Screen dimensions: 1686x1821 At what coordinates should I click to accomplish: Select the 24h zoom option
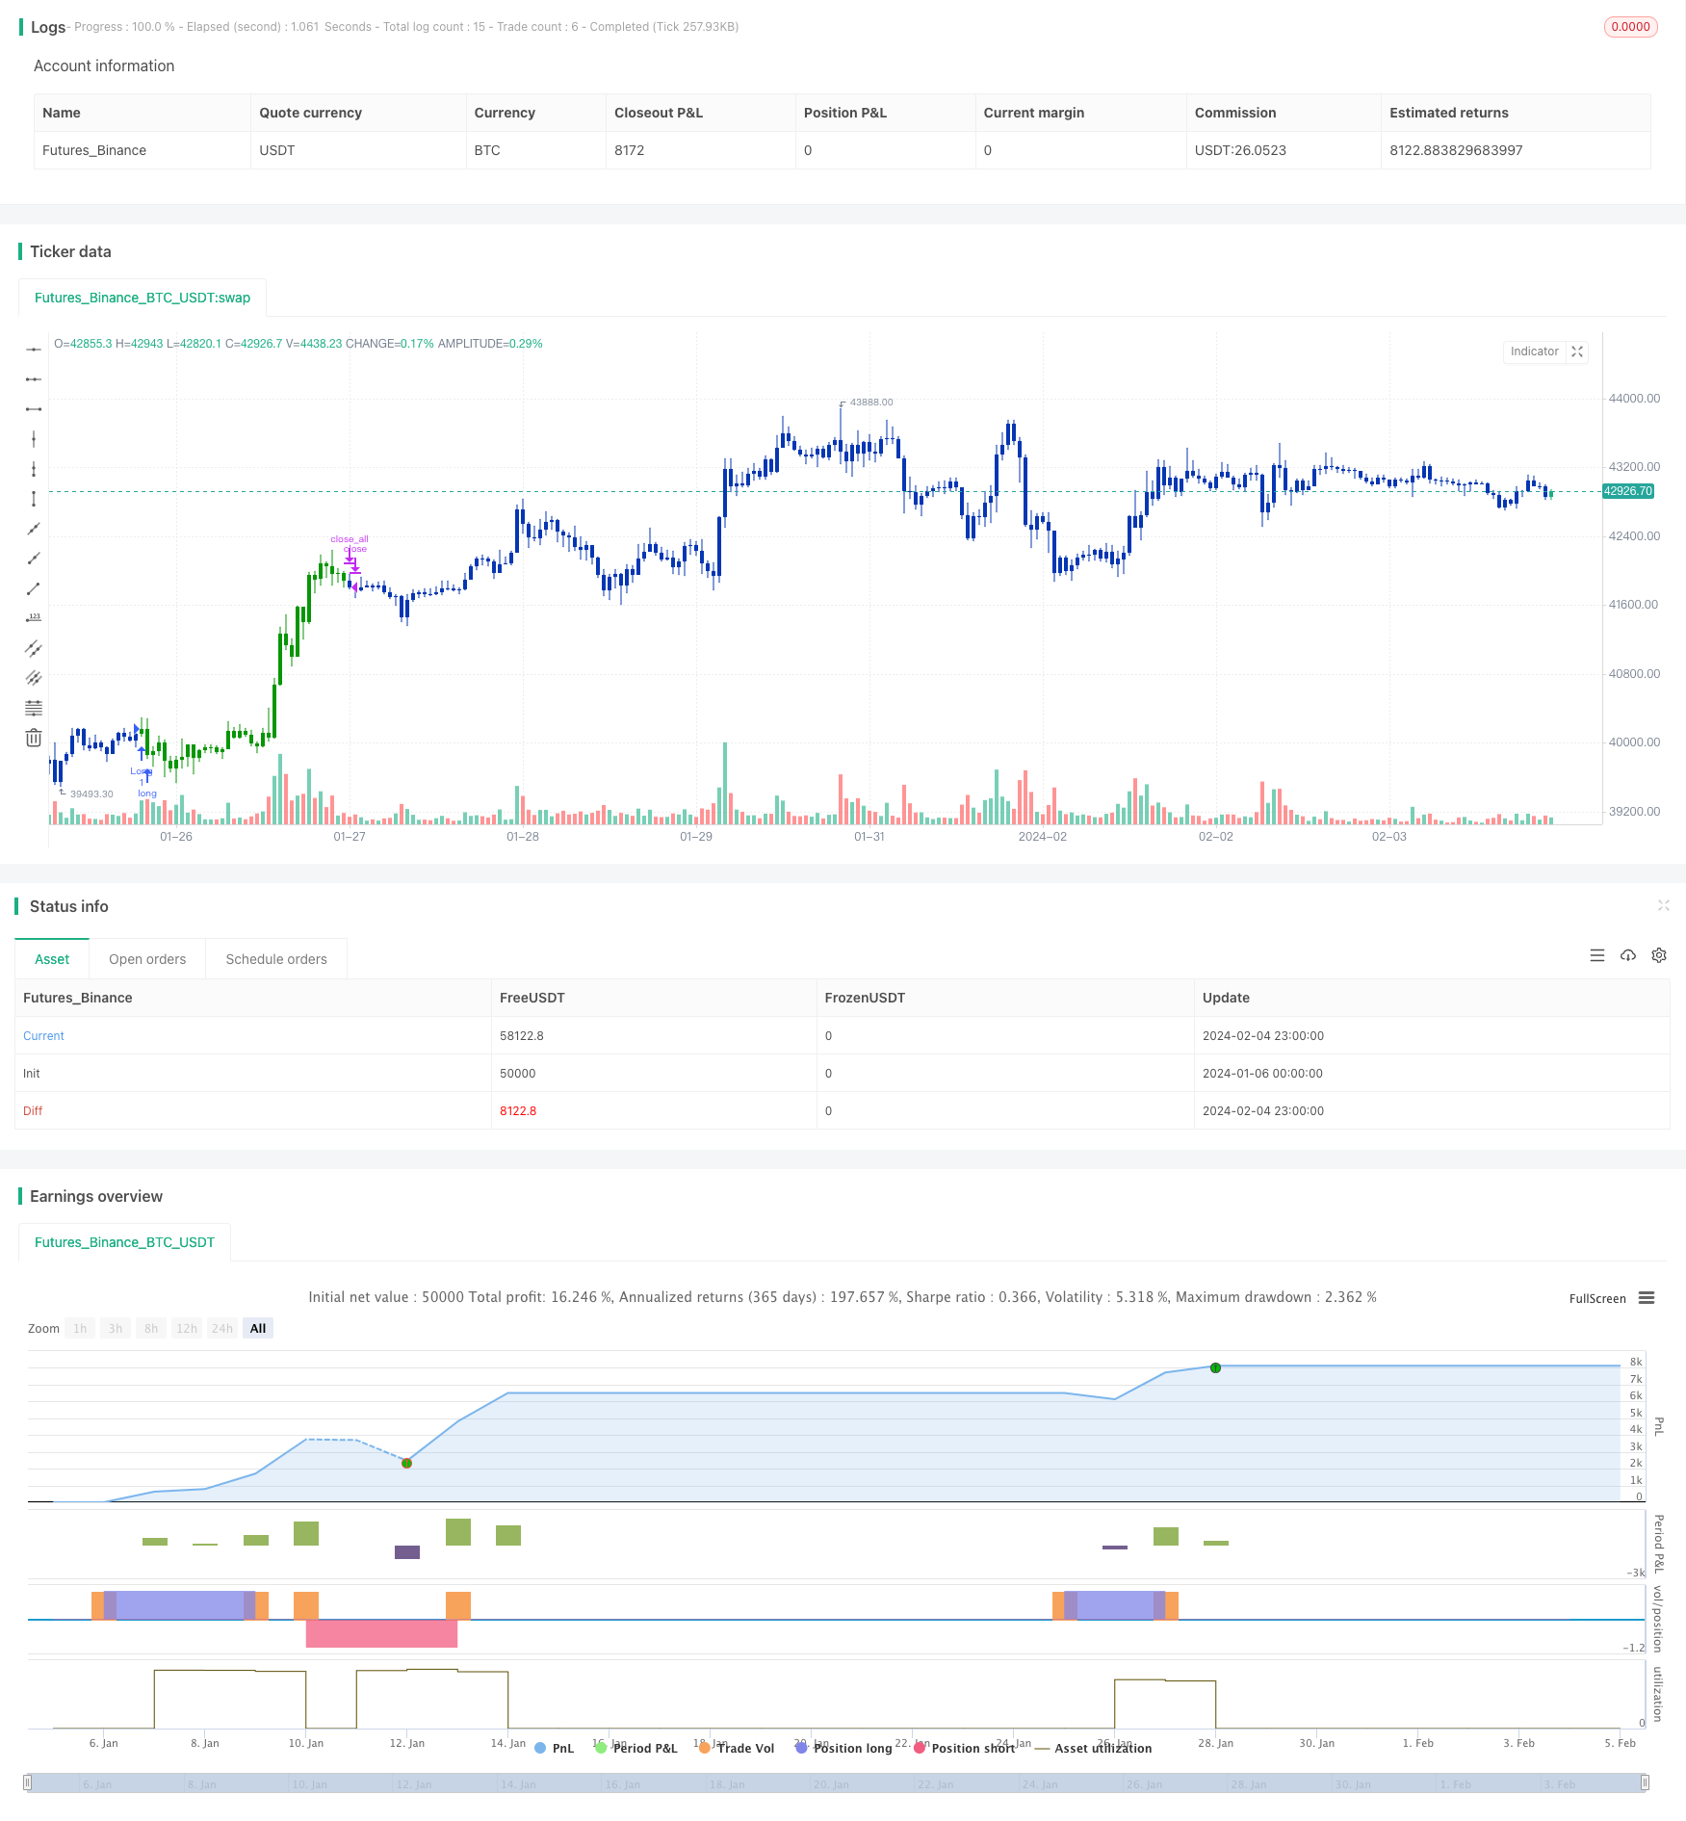[222, 1328]
